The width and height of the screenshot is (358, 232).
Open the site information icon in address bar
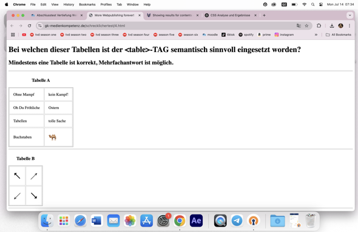[40, 26]
